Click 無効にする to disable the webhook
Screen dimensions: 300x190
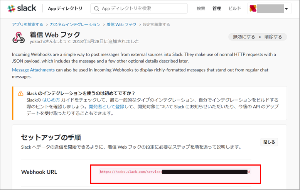coord(244,37)
